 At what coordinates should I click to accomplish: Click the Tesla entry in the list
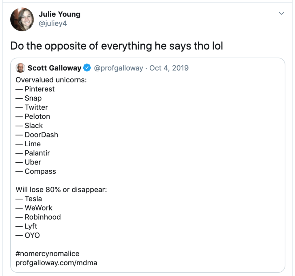[33, 199]
